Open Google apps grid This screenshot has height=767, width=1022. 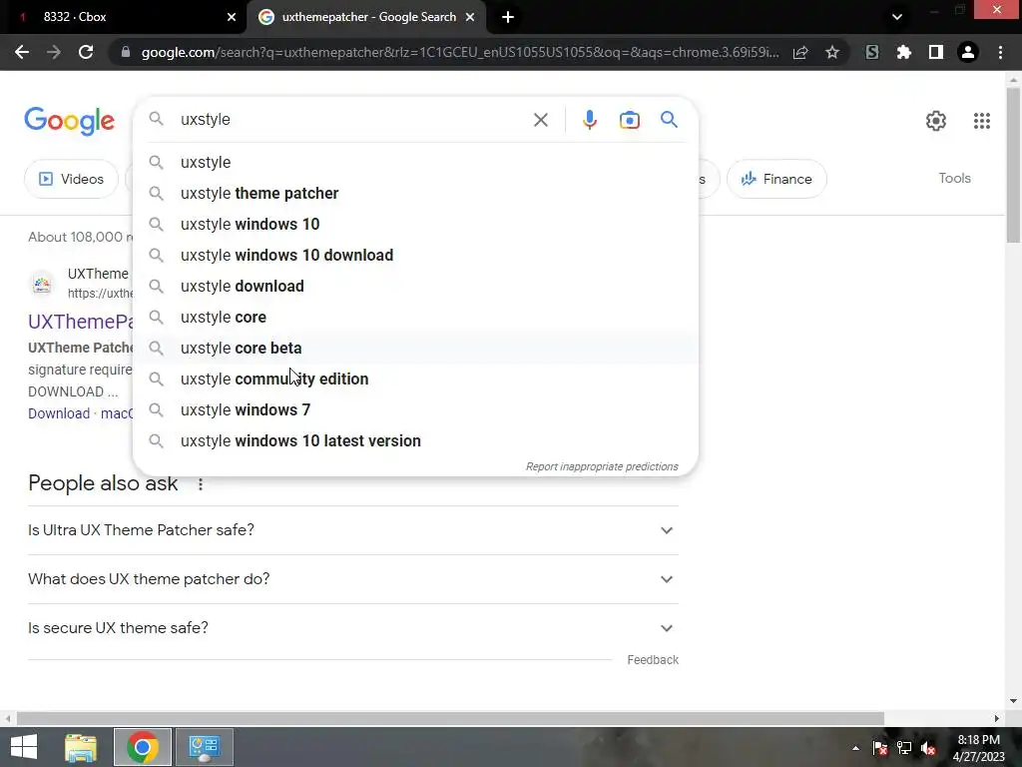click(x=982, y=121)
